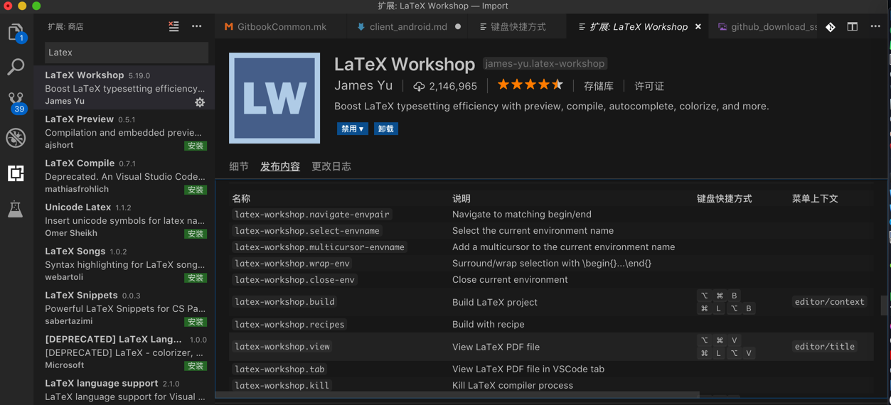Switch to the 键盘快捷方式 tab
This screenshot has height=405, width=891.
518,27
